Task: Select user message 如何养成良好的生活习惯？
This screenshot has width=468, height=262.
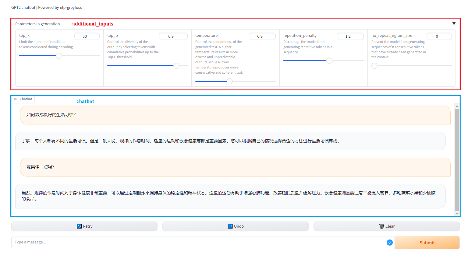Action: coord(235,115)
